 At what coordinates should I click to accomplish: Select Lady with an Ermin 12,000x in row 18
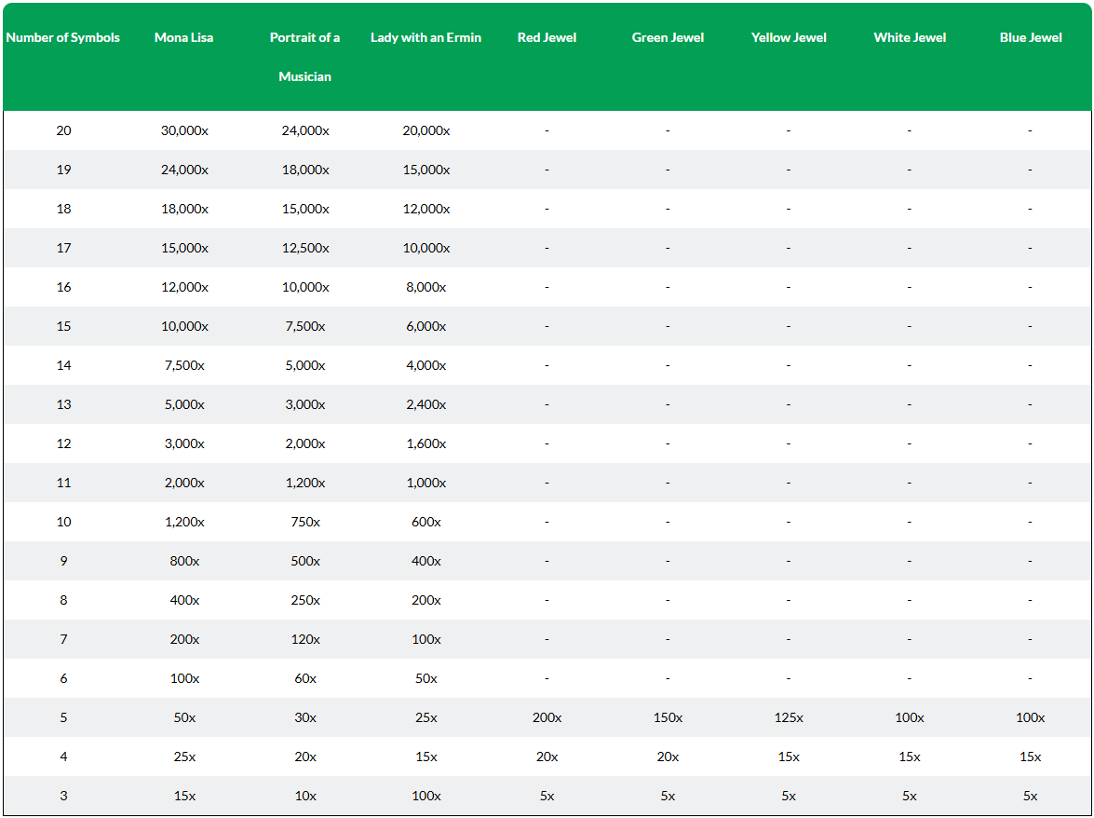[426, 209]
